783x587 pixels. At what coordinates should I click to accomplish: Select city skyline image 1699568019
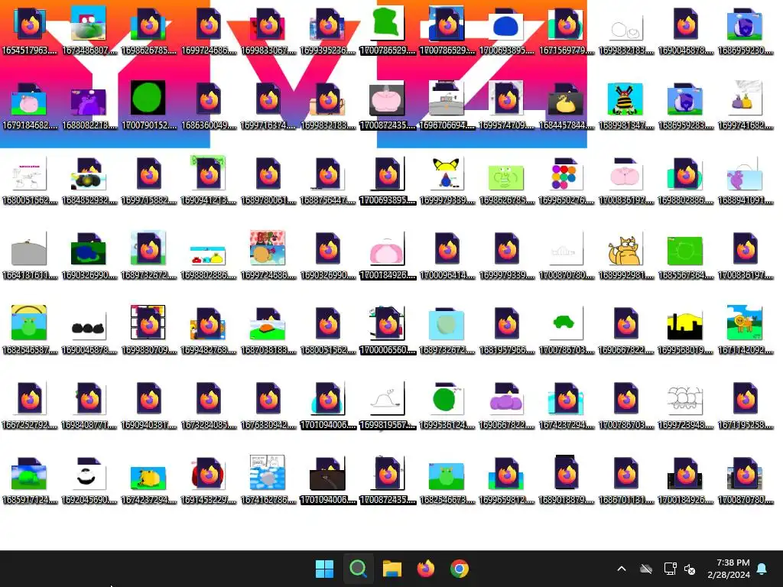(686, 330)
